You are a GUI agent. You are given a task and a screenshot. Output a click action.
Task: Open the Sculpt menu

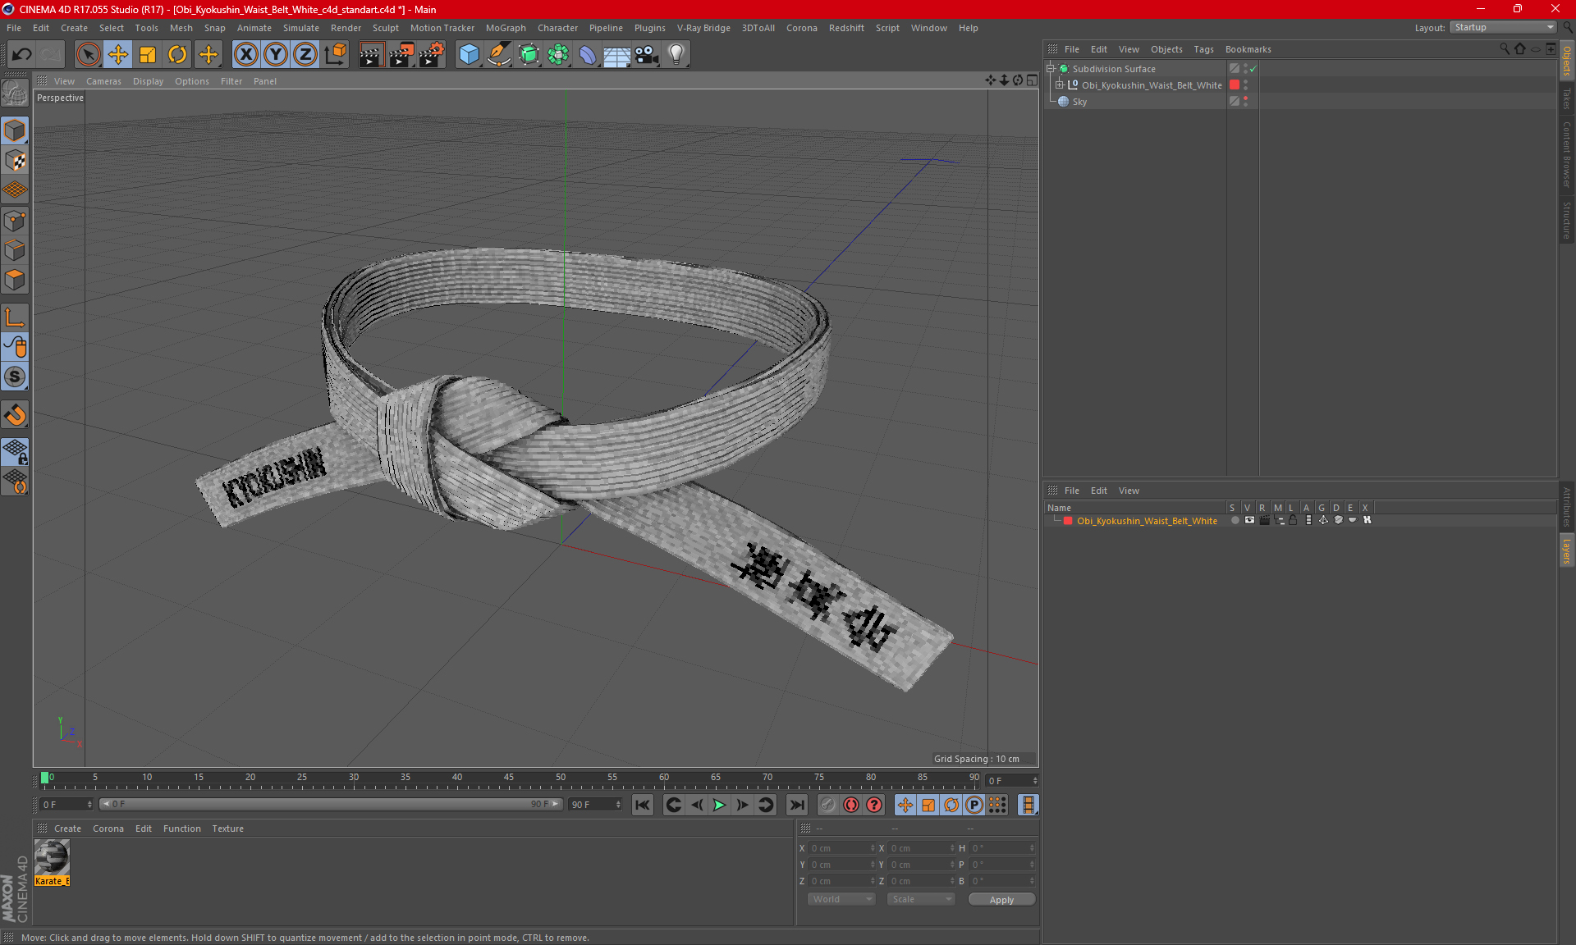click(x=385, y=28)
